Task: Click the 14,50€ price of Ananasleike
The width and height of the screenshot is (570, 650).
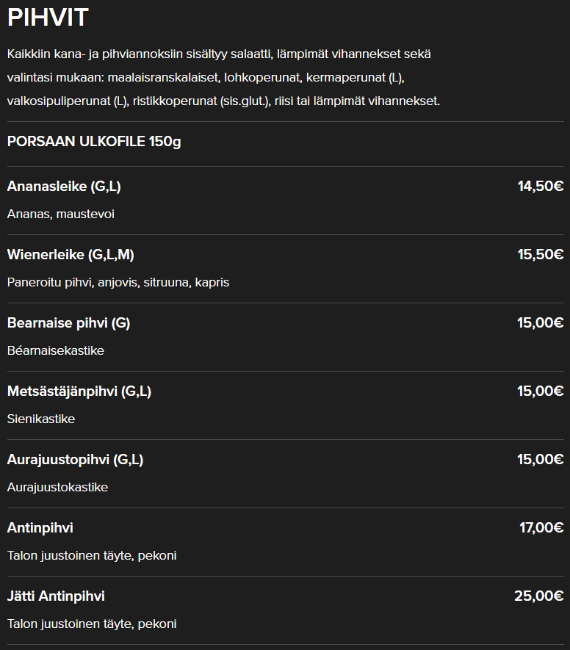Action: 541,186
